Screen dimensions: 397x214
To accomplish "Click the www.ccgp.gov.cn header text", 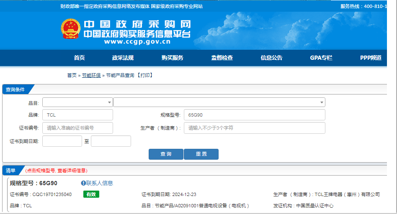I will point(137,42).
